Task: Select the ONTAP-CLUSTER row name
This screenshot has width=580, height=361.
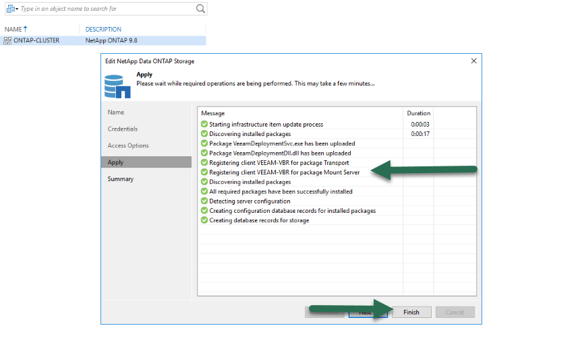Action: tap(36, 40)
